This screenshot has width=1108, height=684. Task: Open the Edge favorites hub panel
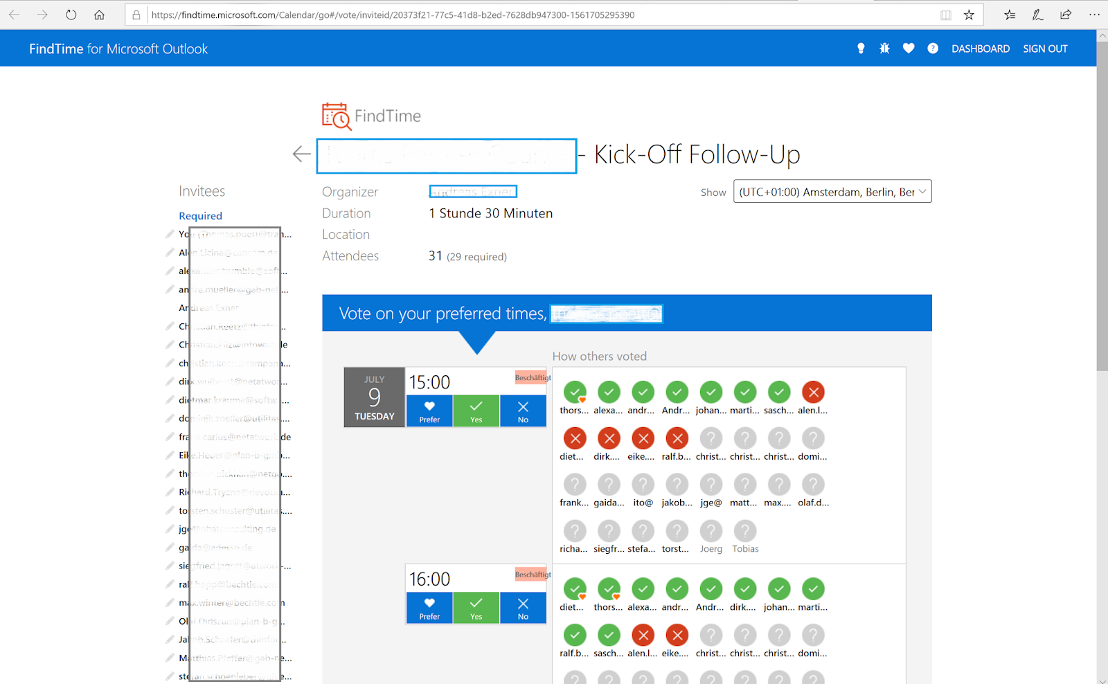click(1009, 14)
